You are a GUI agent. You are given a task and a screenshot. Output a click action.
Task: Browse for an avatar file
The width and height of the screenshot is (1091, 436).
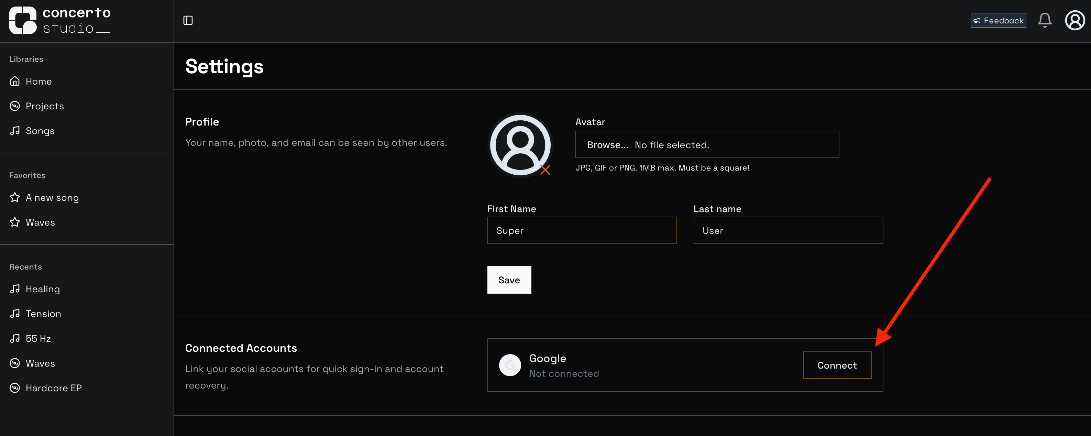(707, 144)
